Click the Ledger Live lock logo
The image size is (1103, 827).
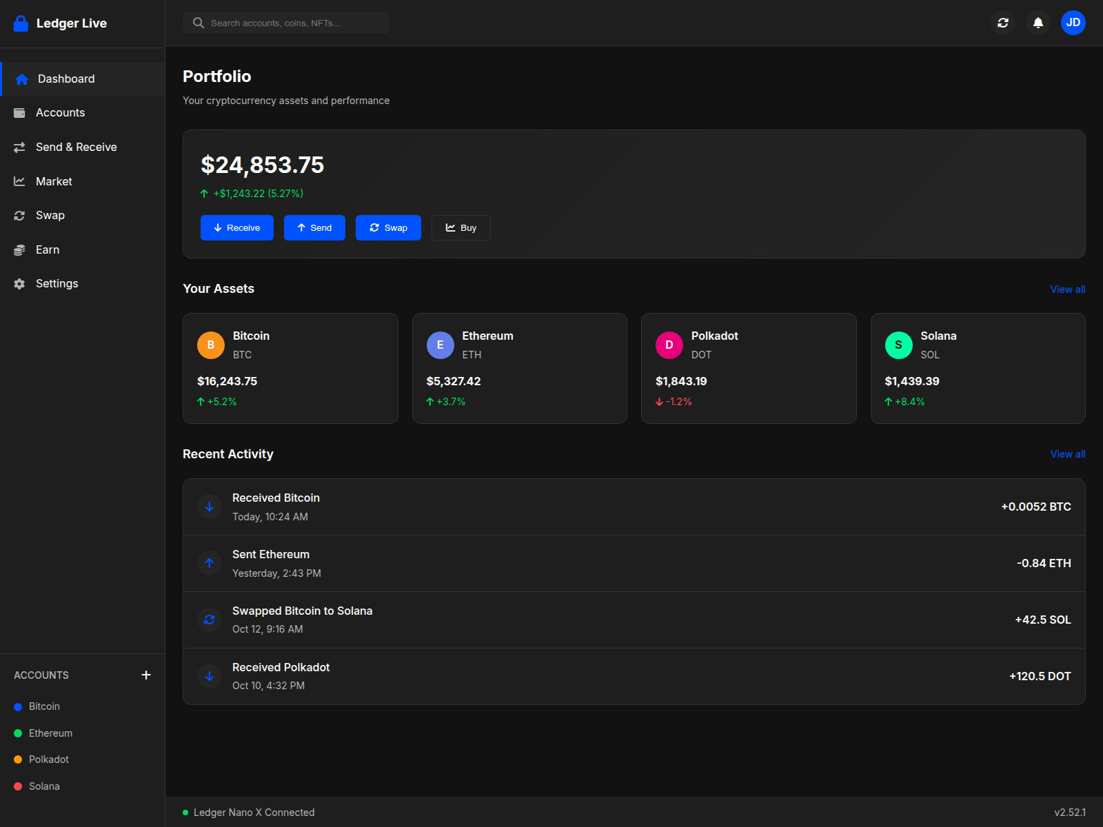[x=21, y=23]
